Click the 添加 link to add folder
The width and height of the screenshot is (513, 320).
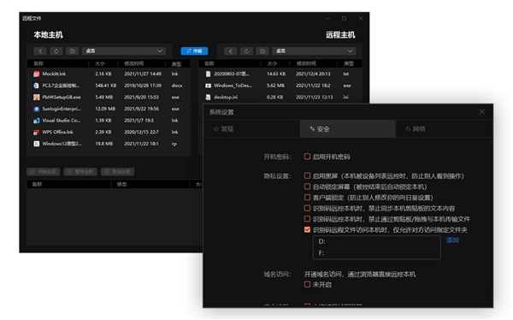click(x=452, y=240)
